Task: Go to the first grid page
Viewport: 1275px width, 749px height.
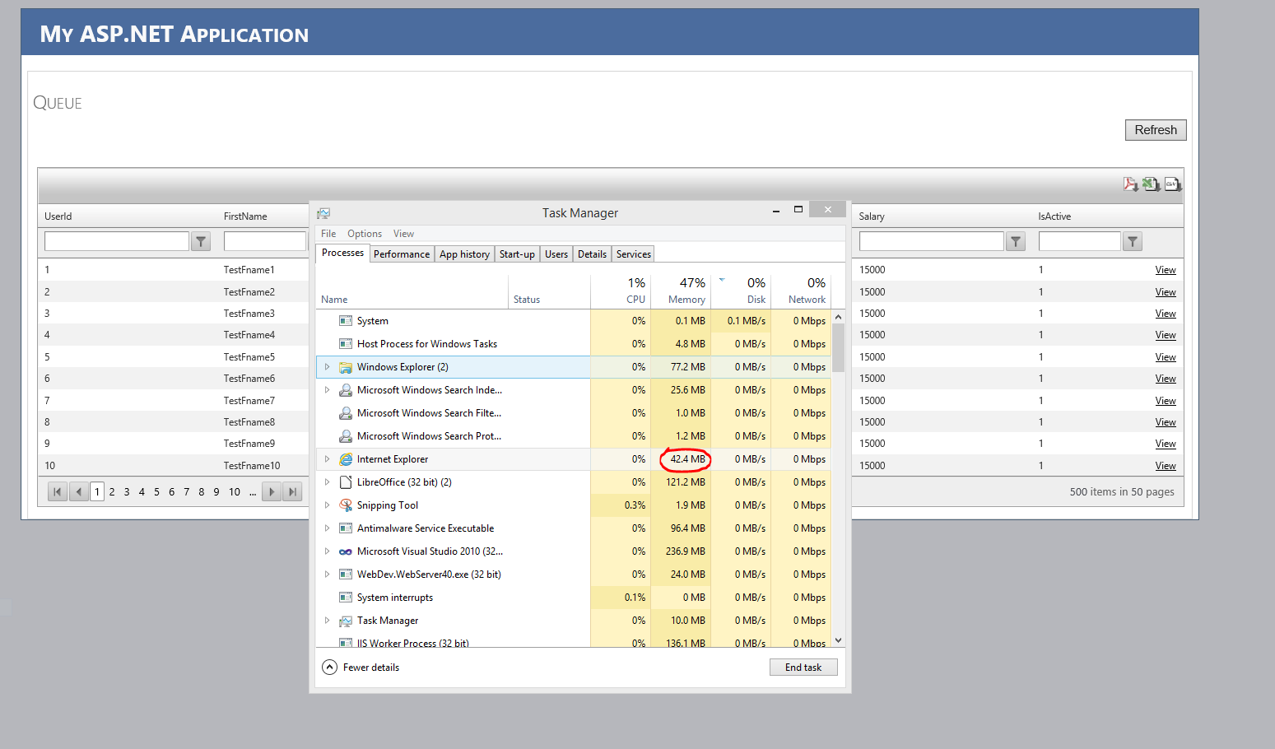Action: pyautogui.click(x=58, y=492)
